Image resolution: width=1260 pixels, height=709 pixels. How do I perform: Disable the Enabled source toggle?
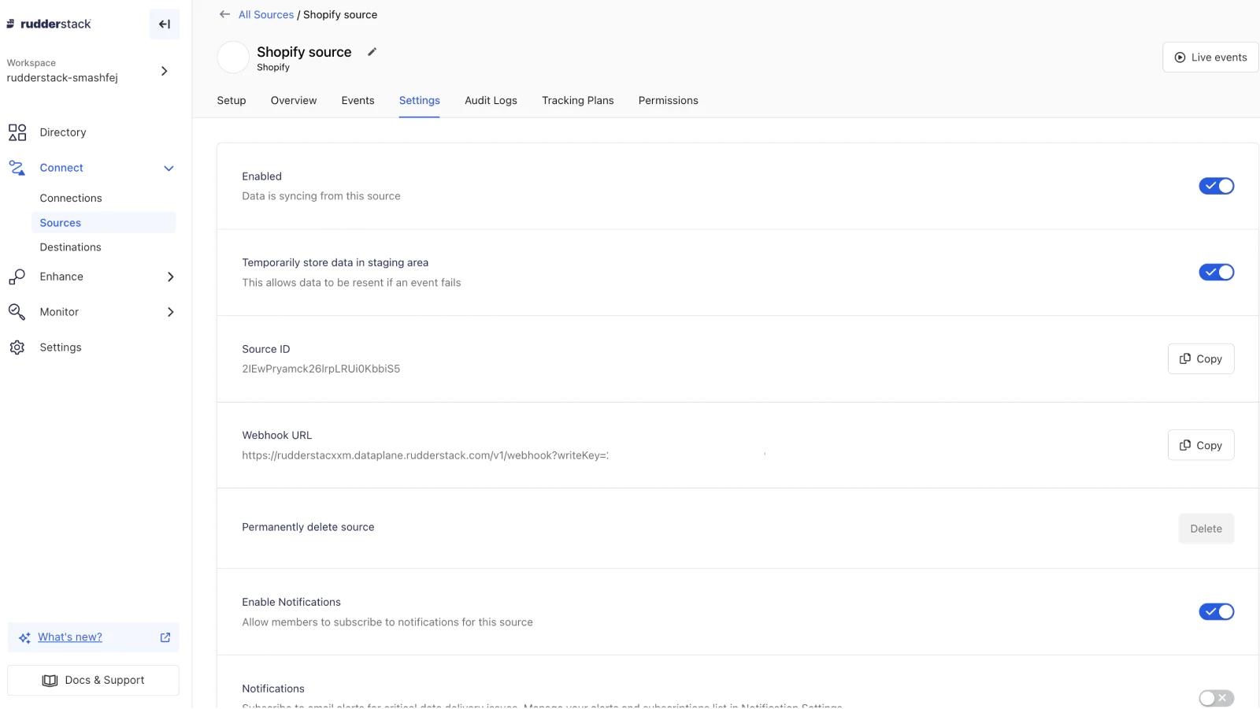(x=1217, y=186)
